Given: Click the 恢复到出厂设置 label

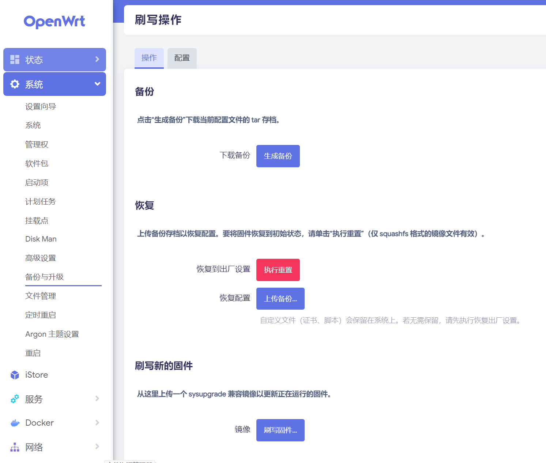Looking at the screenshot, I should coord(223,269).
